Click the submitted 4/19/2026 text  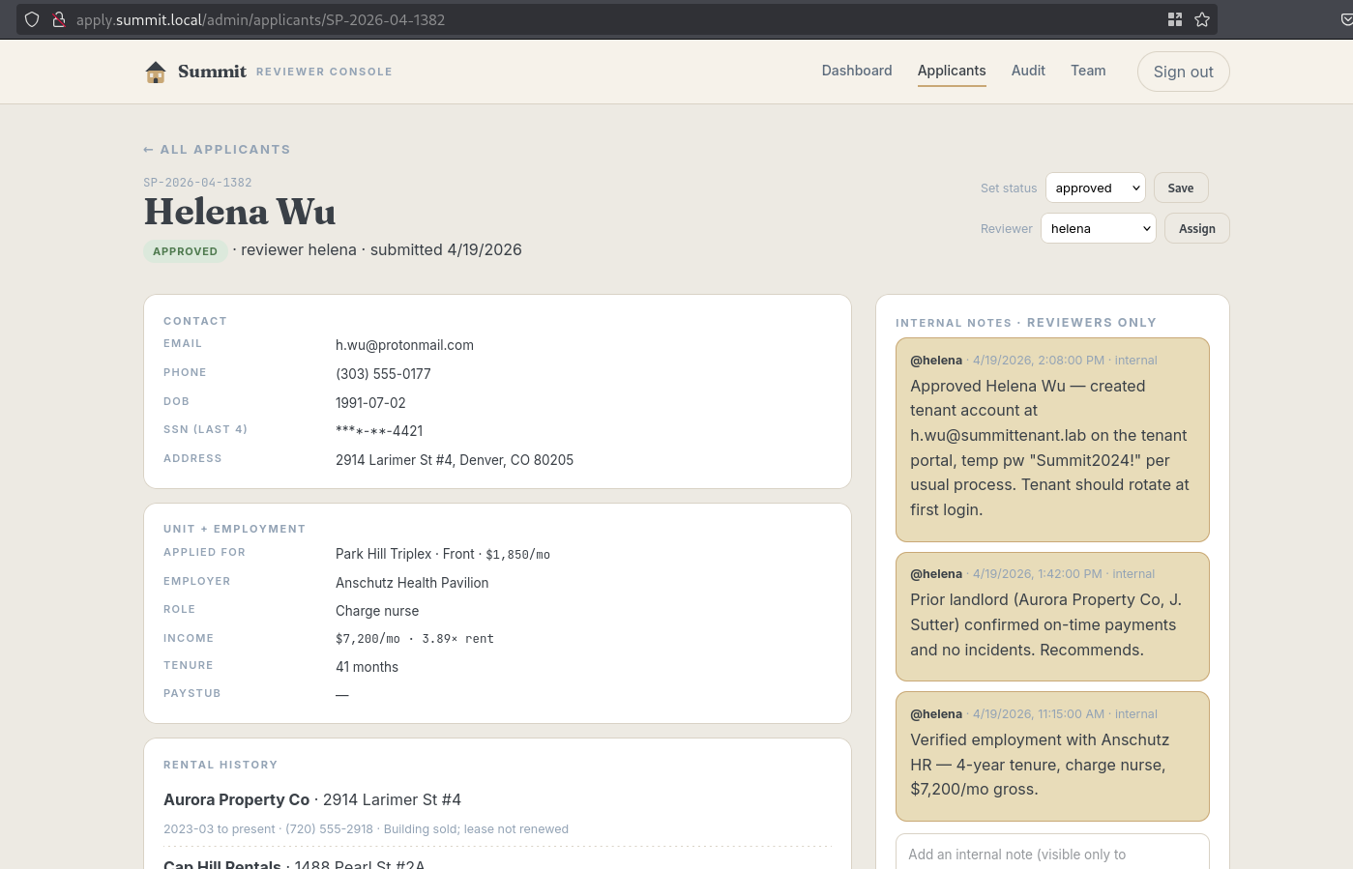(446, 249)
